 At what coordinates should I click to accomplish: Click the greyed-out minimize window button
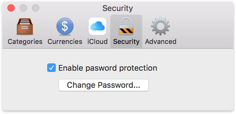23,8
